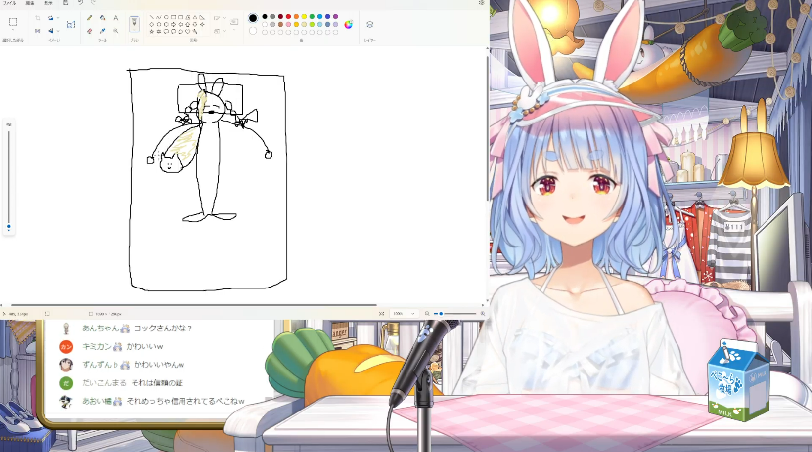Select the Eraser tool

90,31
